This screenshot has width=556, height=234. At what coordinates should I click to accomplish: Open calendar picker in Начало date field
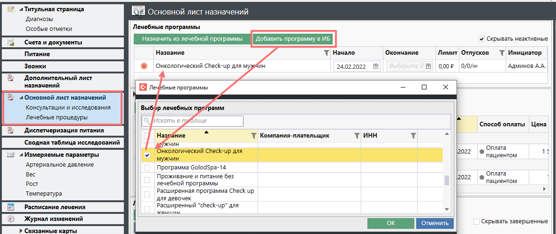click(x=375, y=66)
